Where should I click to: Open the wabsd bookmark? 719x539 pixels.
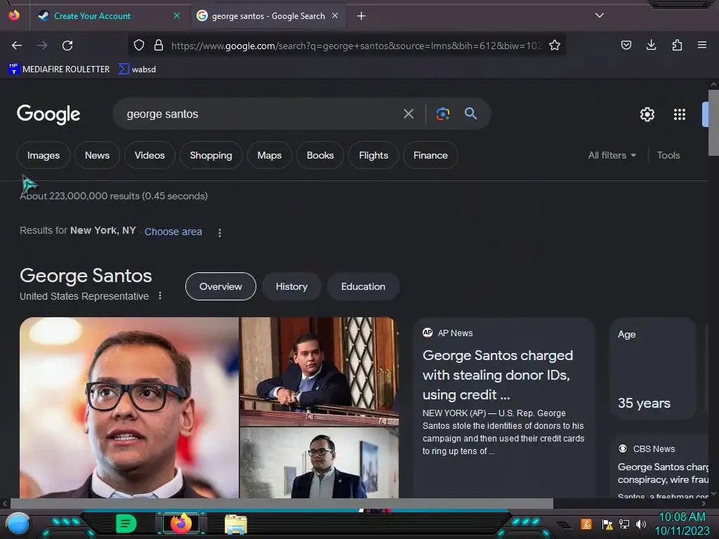137,69
